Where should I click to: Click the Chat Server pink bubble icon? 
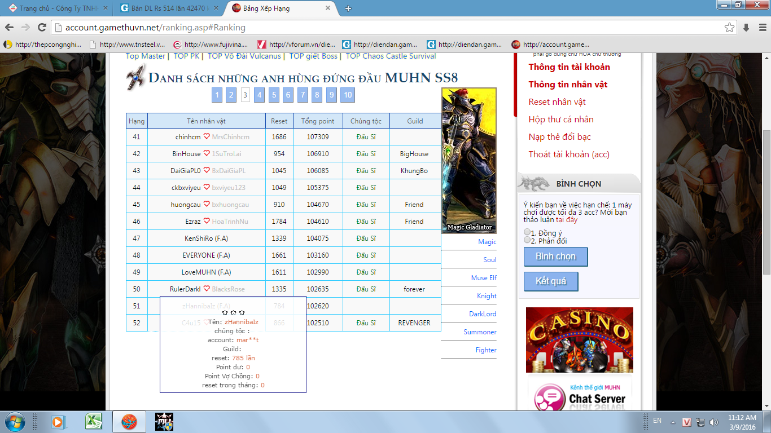pos(549,399)
